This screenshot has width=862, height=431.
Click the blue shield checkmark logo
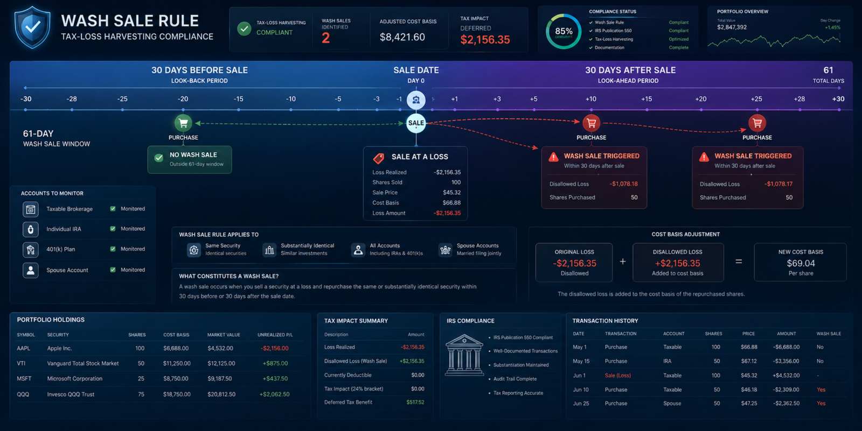tap(33, 27)
